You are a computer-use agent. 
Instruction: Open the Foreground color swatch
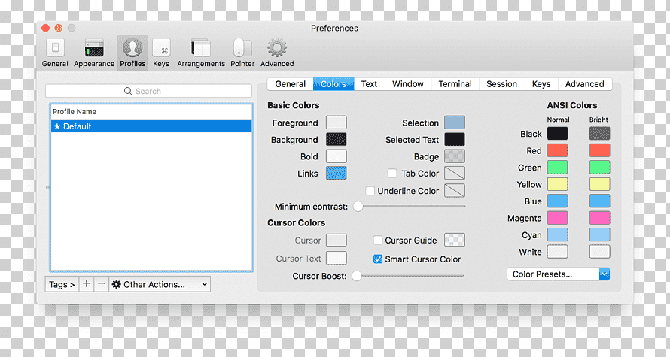337,123
